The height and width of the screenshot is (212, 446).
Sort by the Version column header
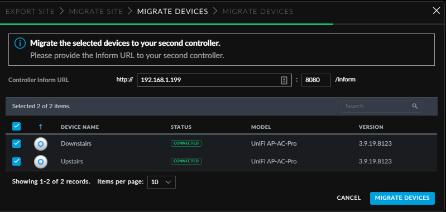click(371, 127)
